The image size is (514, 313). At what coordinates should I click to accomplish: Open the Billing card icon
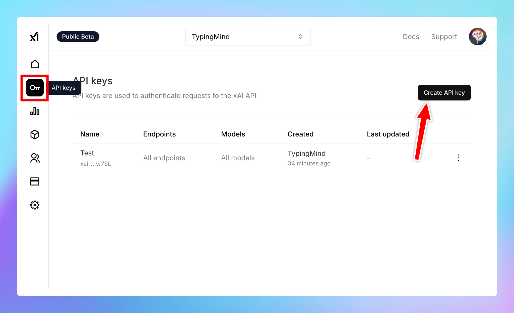point(35,181)
